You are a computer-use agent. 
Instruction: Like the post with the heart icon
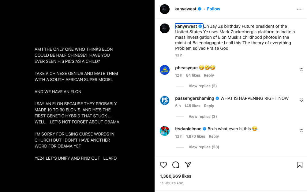click(x=163, y=165)
